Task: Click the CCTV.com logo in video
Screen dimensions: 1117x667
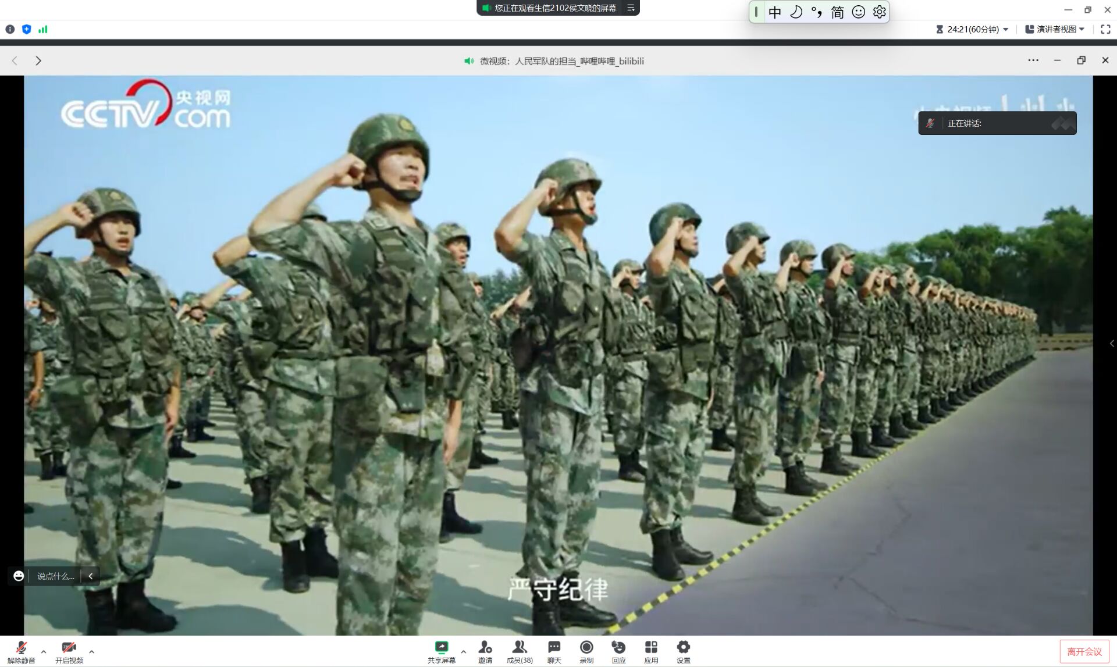Action: pos(145,105)
